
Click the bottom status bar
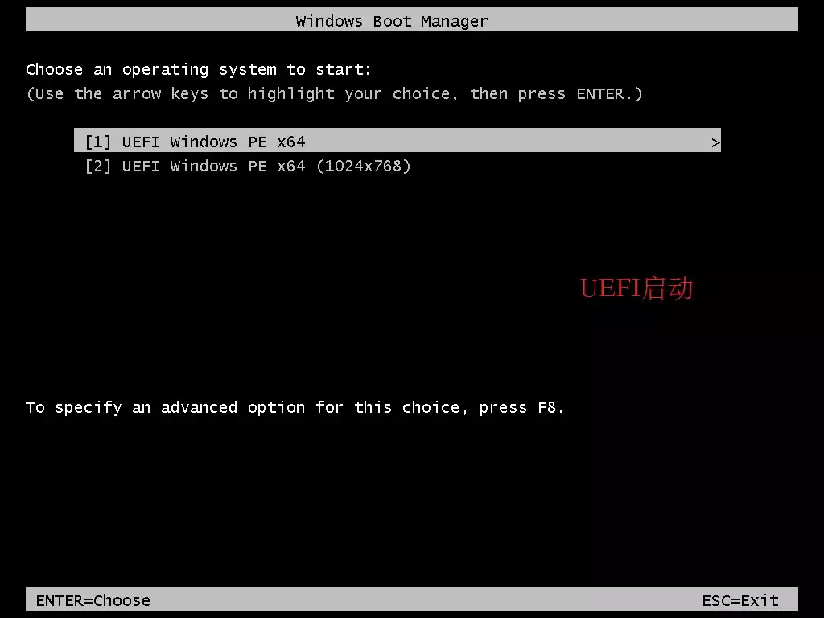(x=412, y=599)
